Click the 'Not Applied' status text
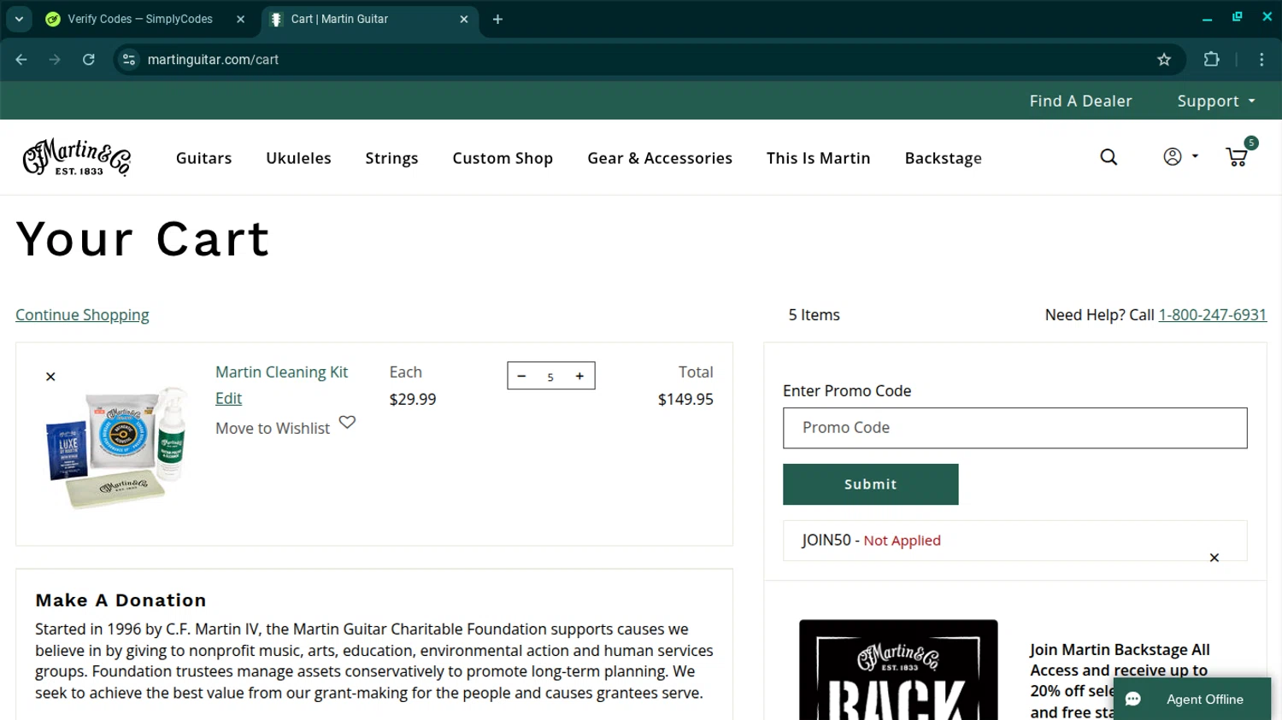1282x720 pixels. tap(902, 541)
